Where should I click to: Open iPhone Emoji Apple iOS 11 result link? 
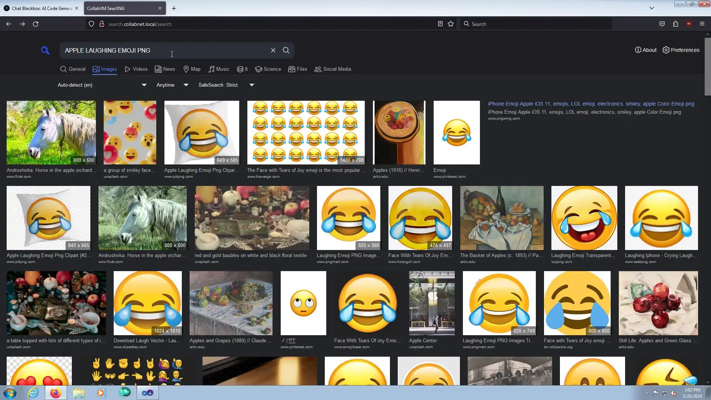click(x=591, y=104)
